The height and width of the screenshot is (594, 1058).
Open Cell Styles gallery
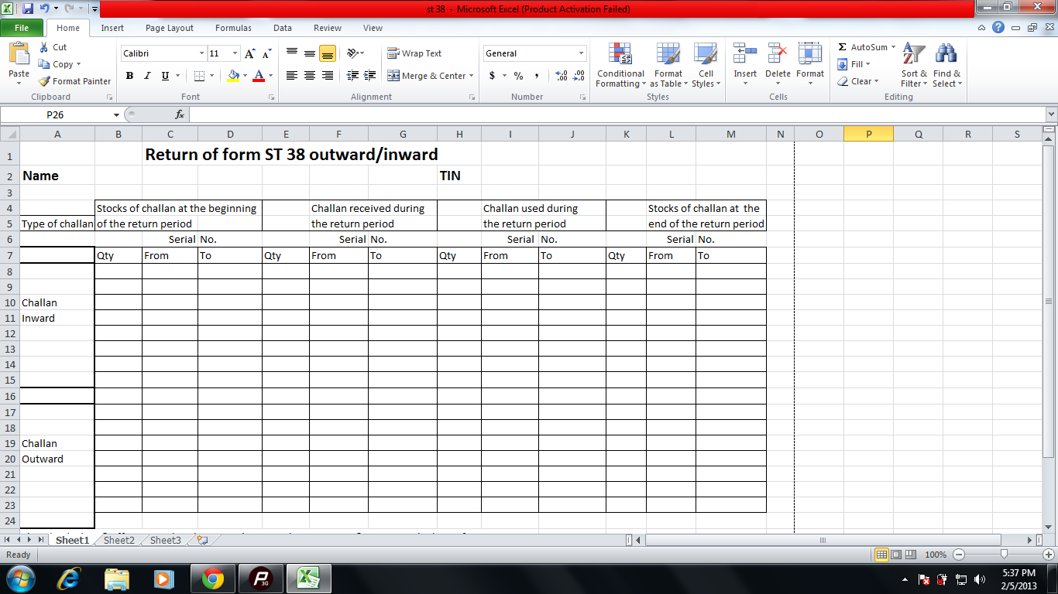[706, 66]
